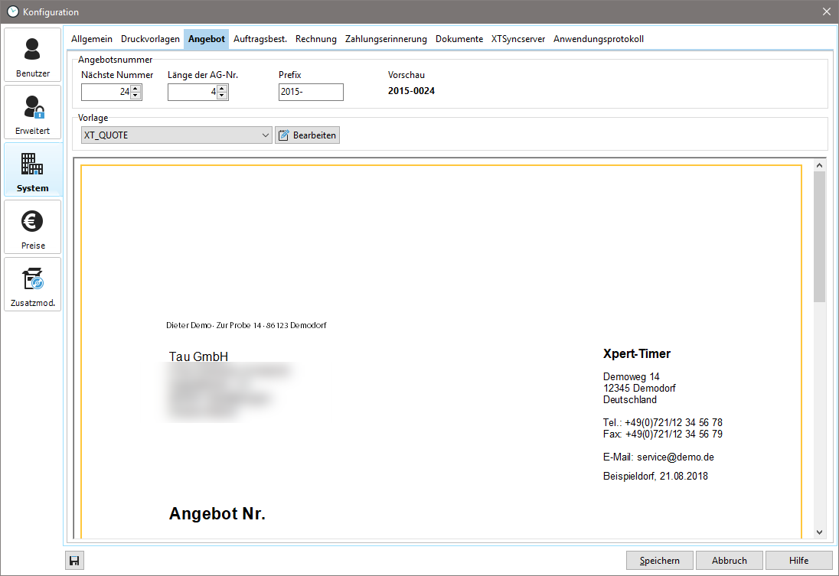Screen dimensions: 839x576
Task: Click the Bearbeiten edit template button
Action: tap(307, 135)
